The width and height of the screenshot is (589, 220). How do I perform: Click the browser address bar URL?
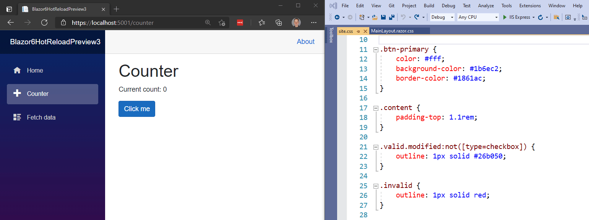coord(113,23)
